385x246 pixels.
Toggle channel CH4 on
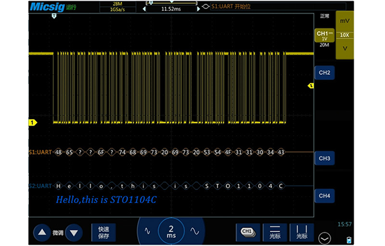pos(325,196)
